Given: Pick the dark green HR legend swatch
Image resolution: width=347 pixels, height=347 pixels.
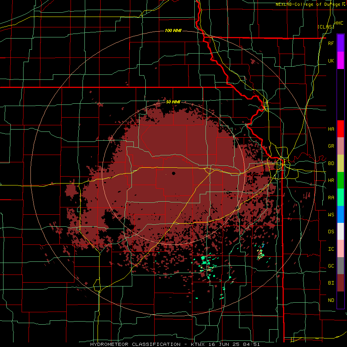Looking at the screenshot, I should (340, 180).
